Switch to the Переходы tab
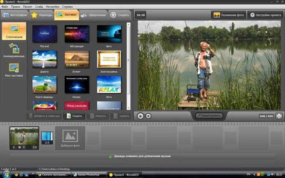The height and width of the screenshot is (178, 285). [x=42, y=15]
